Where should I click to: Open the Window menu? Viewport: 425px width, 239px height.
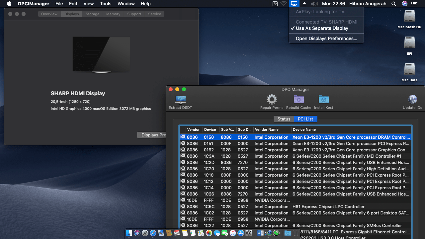126,4
